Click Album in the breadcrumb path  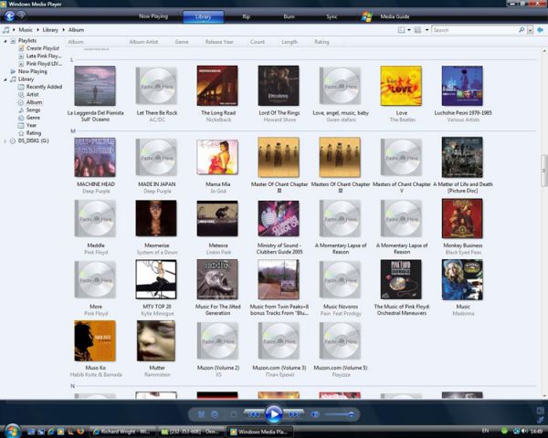76,30
